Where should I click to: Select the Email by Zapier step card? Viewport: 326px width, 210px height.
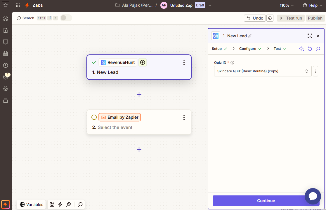click(139, 122)
